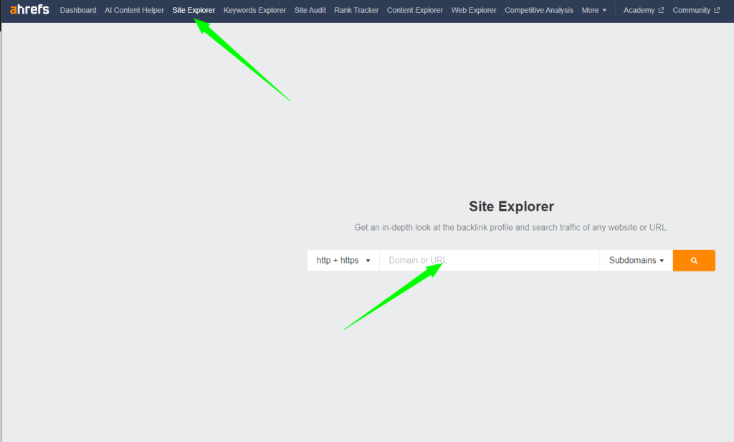This screenshot has height=442, width=734.
Task: Open the Dashboard nav item
Action: click(78, 11)
